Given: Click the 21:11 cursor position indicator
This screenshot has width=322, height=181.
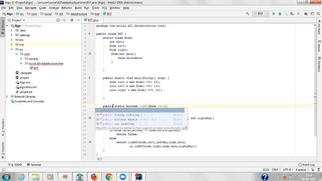Looking at the screenshot, I should coord(266,170).
